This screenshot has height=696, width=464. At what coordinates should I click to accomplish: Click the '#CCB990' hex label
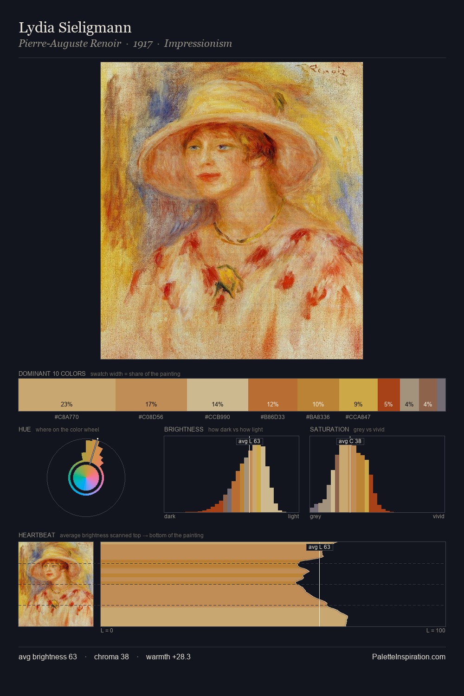point(218,417)
